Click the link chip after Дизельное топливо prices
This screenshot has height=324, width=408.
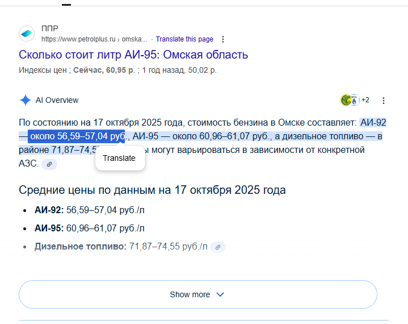(218, 247)
